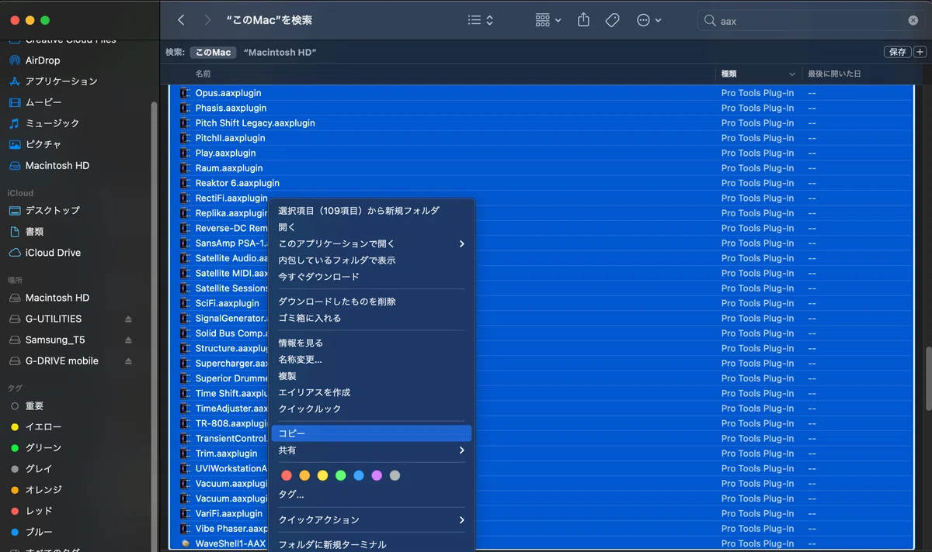932x552 pixels.
Task: Choose 複製 in context menu
Action: [x=371, y=376]
